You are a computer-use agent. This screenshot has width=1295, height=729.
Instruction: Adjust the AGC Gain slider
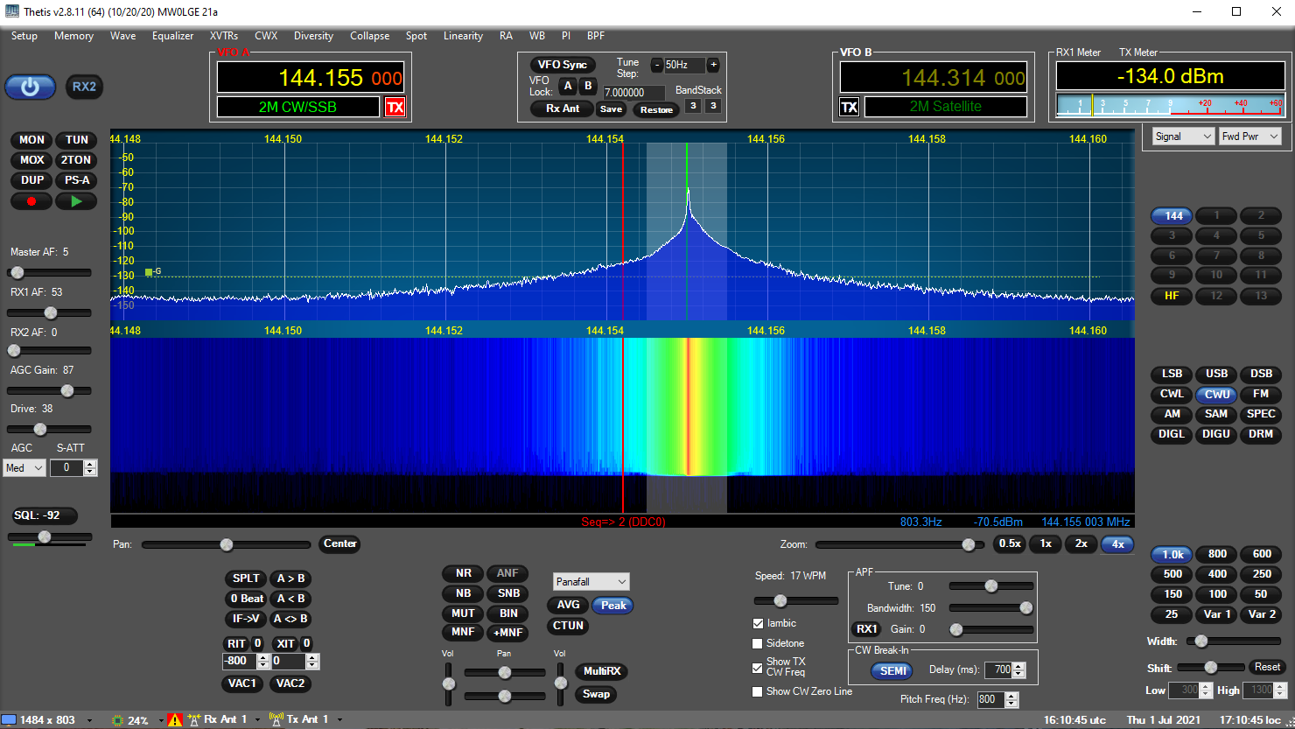[x=49, y=390]
